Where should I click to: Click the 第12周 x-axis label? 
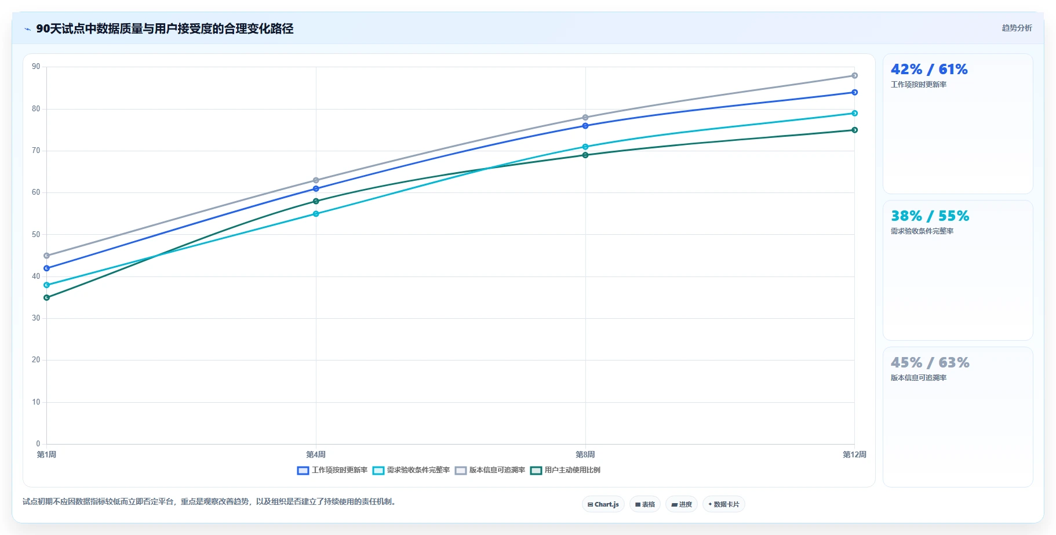click(854, 454)
